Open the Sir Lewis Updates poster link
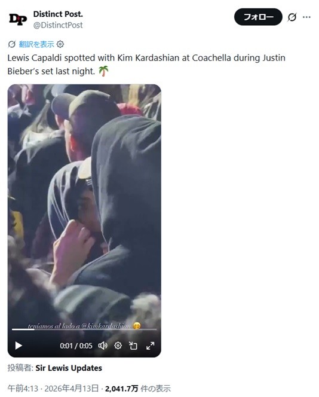This screenshot has height=397, width=319. (x=69, y=368)
